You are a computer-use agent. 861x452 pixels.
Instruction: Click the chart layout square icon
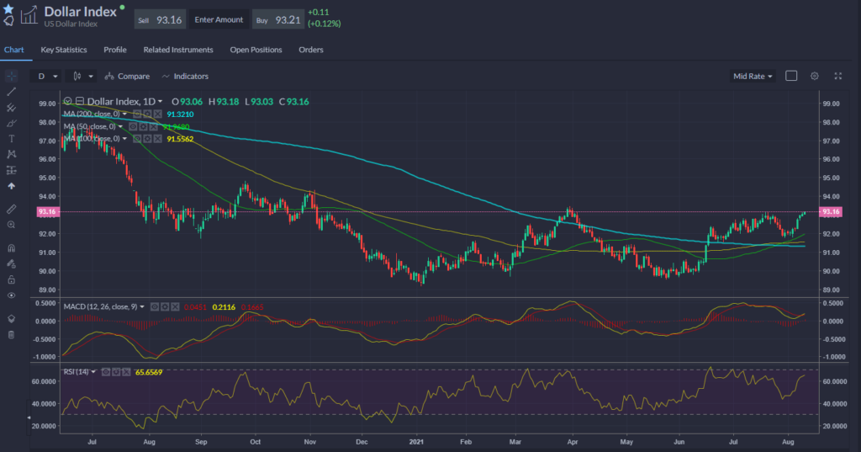click(x=791, y=76)
